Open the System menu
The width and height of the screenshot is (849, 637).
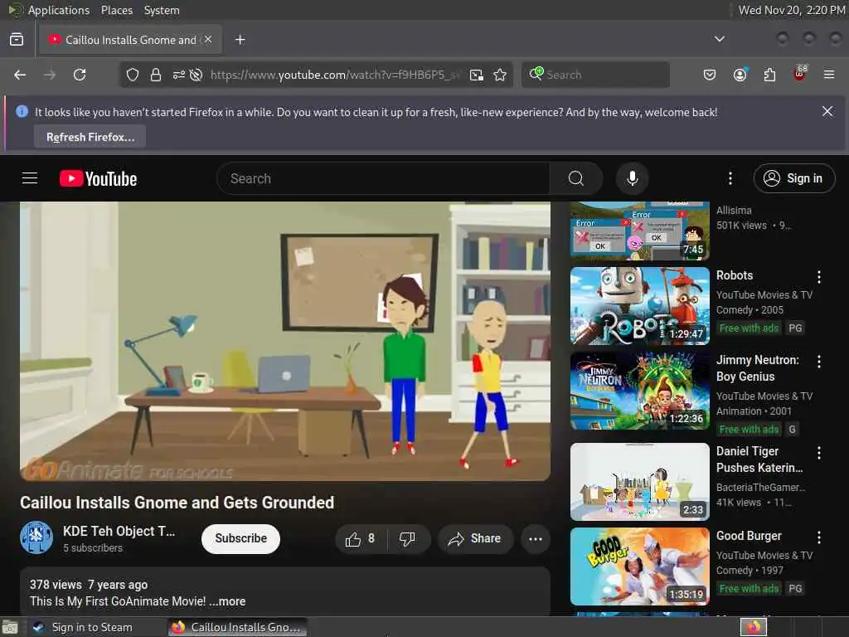point(162,10)
